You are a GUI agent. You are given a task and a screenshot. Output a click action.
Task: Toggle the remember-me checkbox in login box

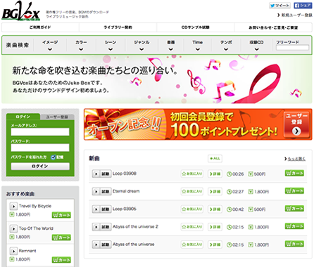coord(54,157)
